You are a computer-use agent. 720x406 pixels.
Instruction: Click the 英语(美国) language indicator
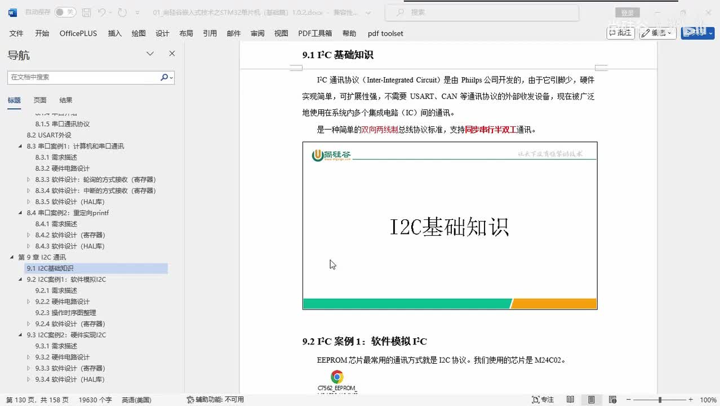[136, 400]
